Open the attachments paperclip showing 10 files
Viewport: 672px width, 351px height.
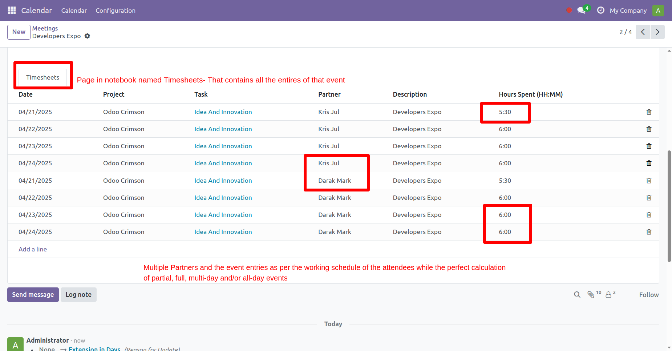591,295
